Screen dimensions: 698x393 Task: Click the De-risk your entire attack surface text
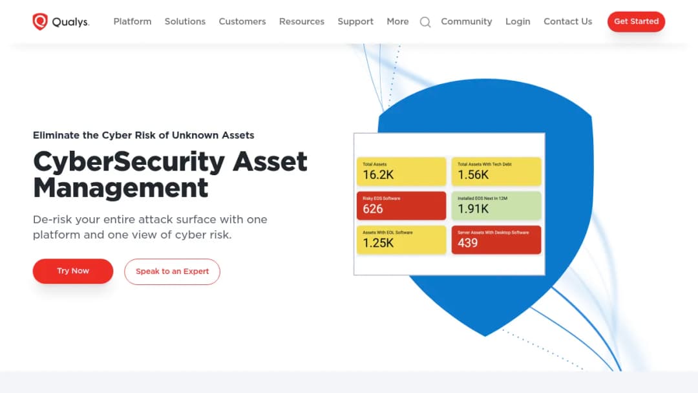(150, 227)
